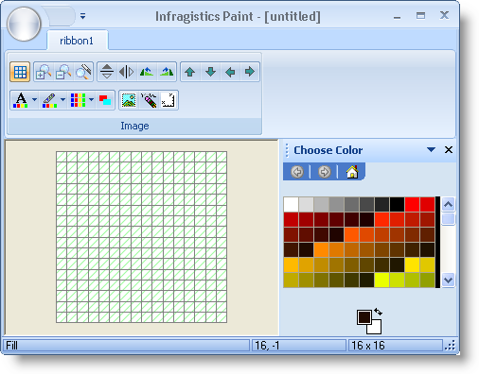Click the canvas resize icon with x marks
Screen dimensions: 479x374
168,100
